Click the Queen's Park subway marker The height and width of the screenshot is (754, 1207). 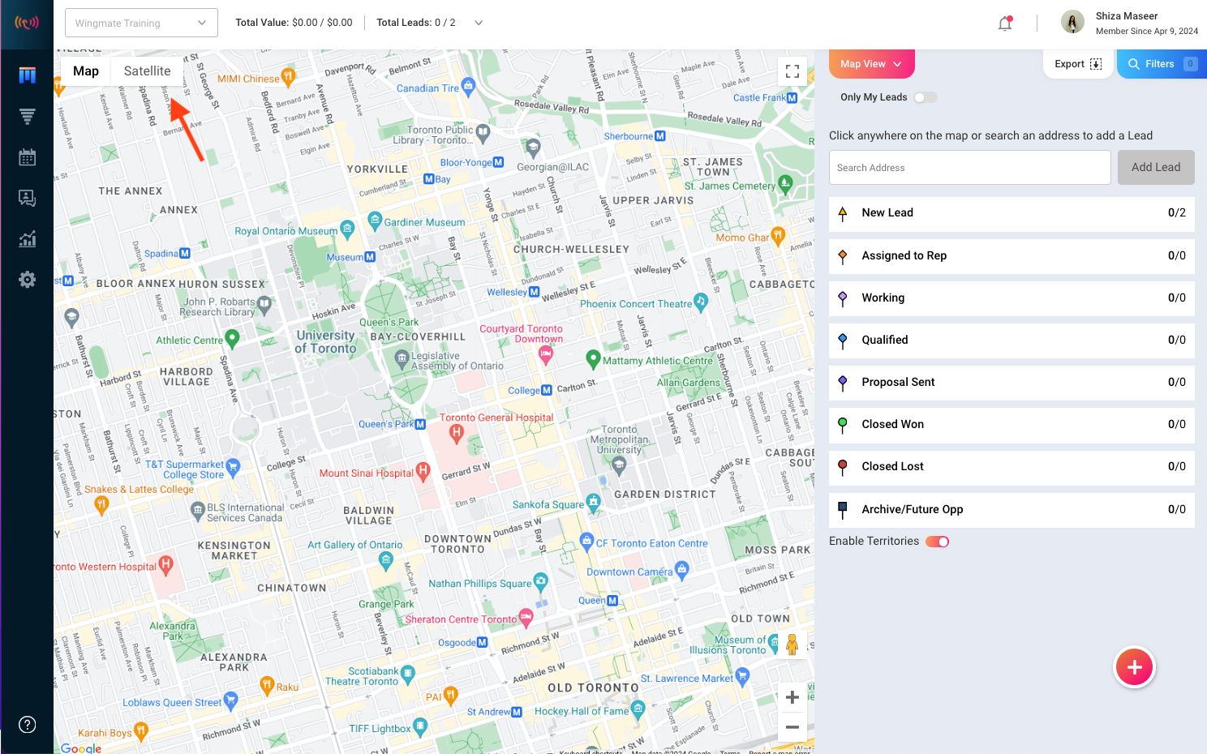(x=420, y=424)
